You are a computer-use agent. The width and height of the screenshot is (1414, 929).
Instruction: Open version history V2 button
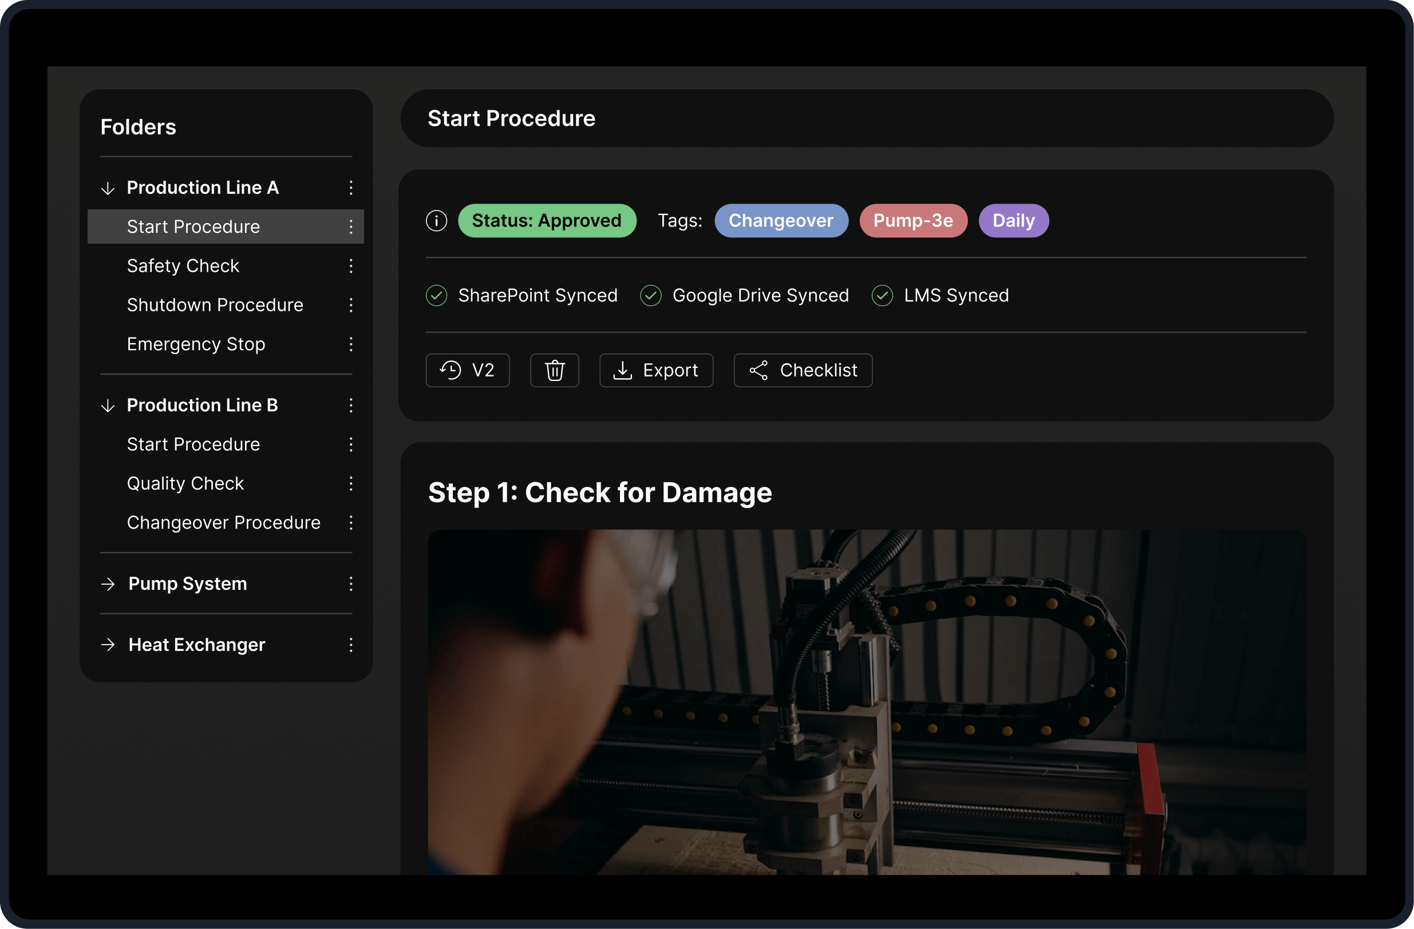[468, 371]
